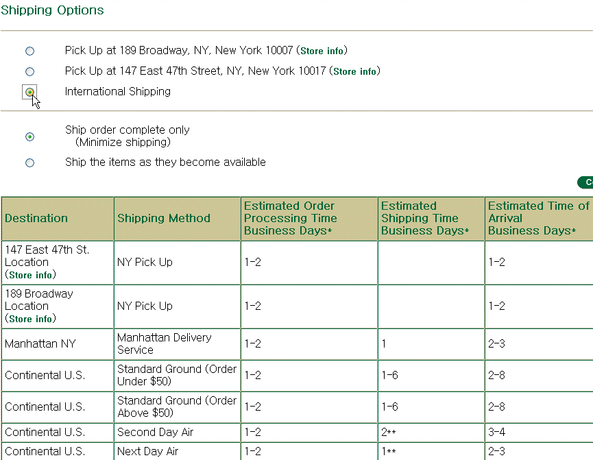593x460 pixels.
Task: Choose Ship the items as they become available
Action: [x=29, y=162]
